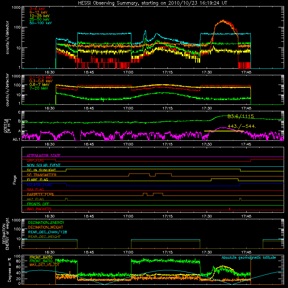288x288 pixels.
Task: Select the 443./-544. flare position annotation
Action: 242,126
